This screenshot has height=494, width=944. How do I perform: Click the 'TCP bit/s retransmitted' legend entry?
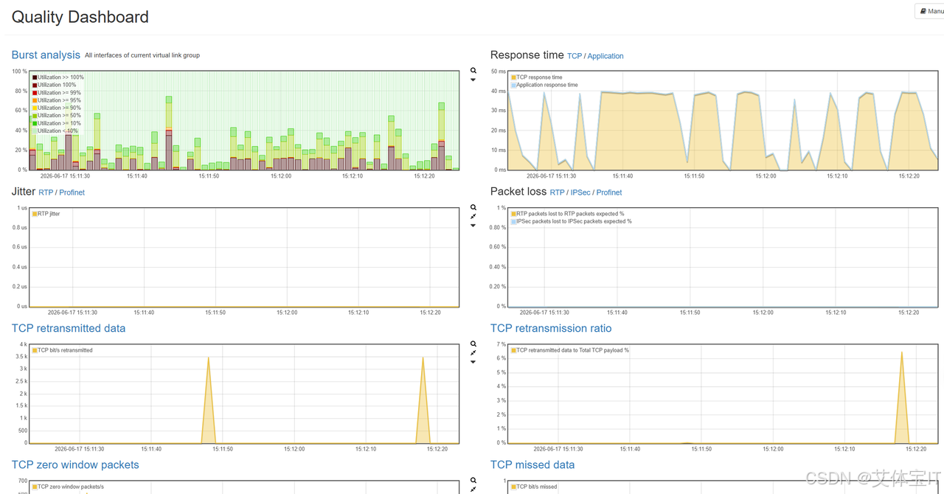[x=63, y=350]
